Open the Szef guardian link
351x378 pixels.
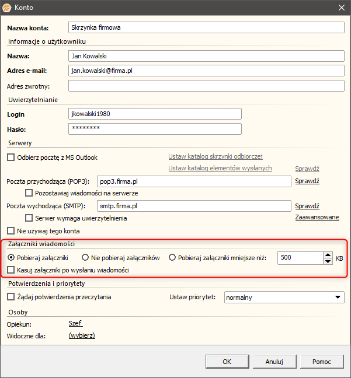coord(75,323)
